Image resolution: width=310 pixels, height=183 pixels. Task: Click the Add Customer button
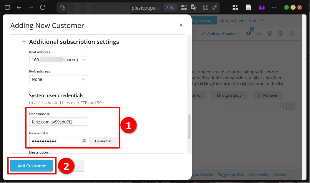tap(32, 166)
